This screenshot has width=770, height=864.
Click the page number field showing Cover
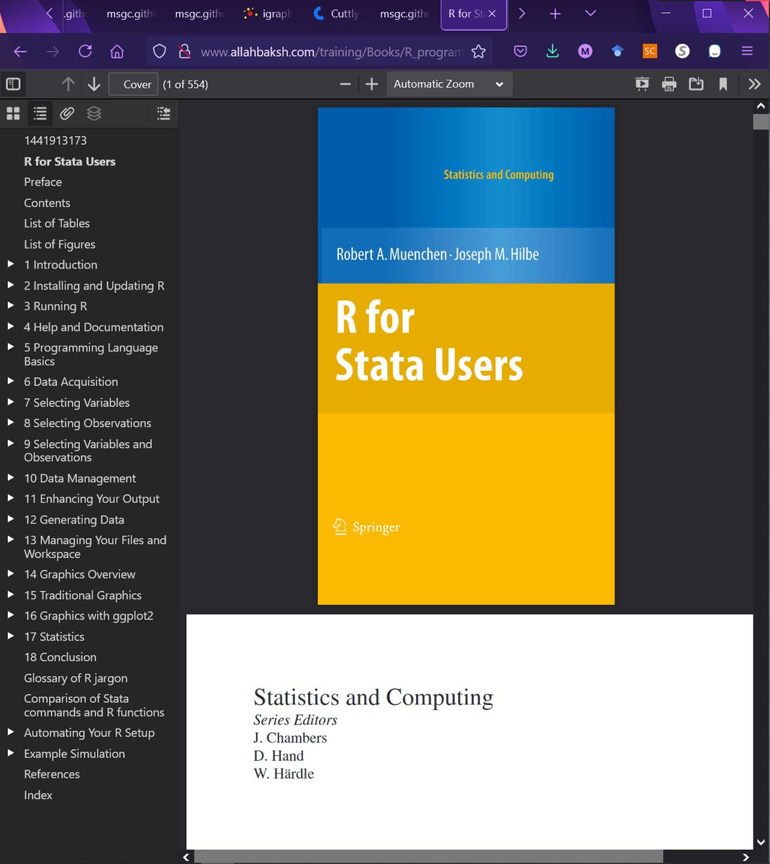click(x=134, y=84)
